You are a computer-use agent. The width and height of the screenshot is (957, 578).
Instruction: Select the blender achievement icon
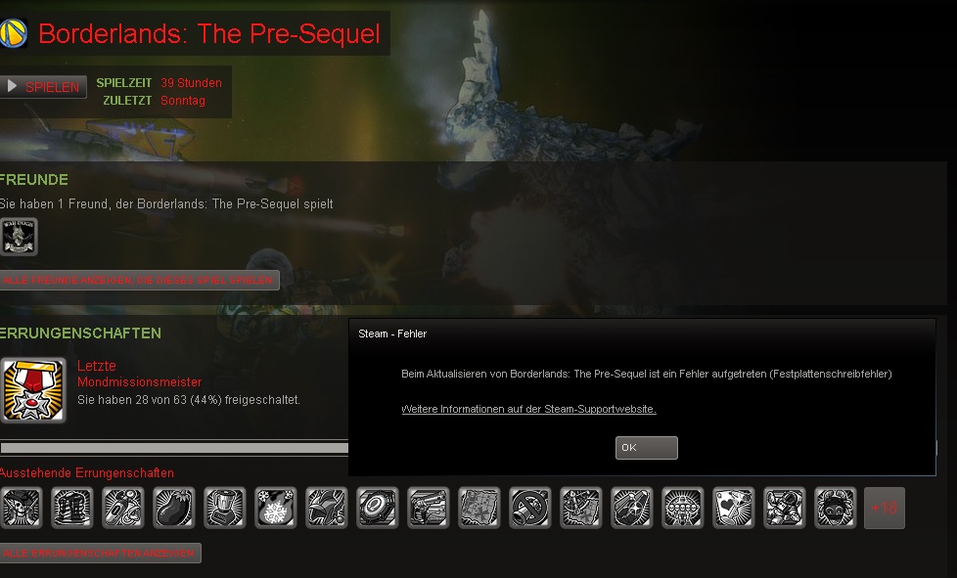pyautogui.click(x=225, y=508)
